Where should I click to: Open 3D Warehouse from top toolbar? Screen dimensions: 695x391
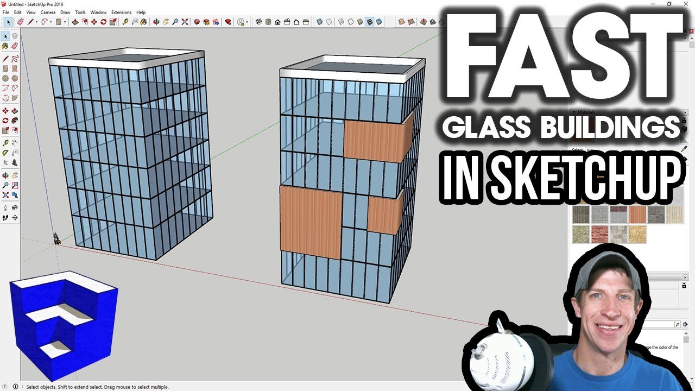(197, 22)
